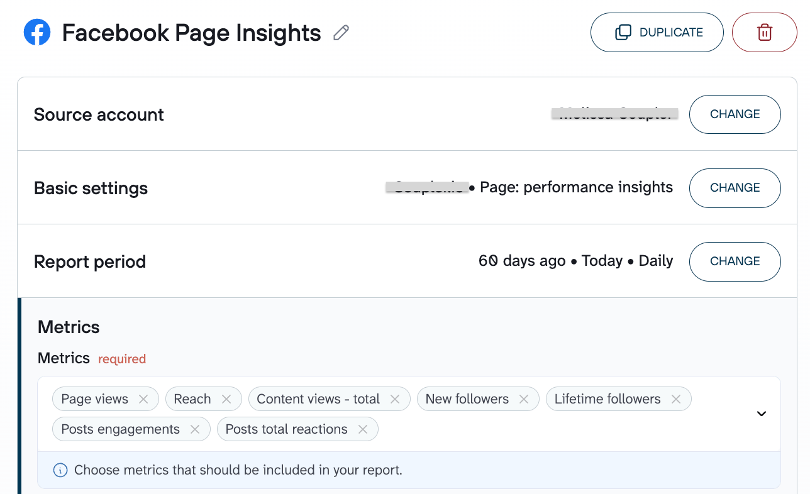Click the red trash delete button
The height and width of the screenshot is (494, 810).
tap(764, 32)
